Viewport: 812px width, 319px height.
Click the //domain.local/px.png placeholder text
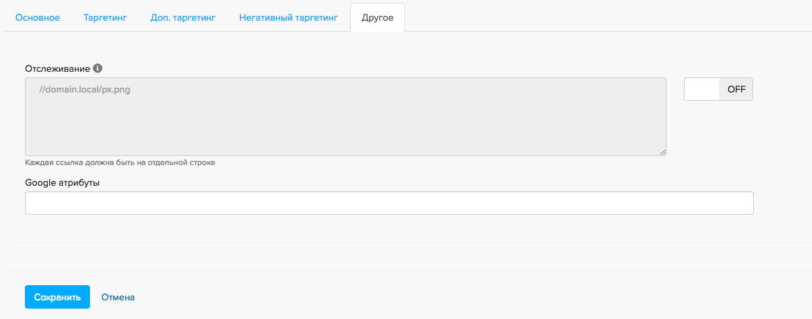pos(85,89)
